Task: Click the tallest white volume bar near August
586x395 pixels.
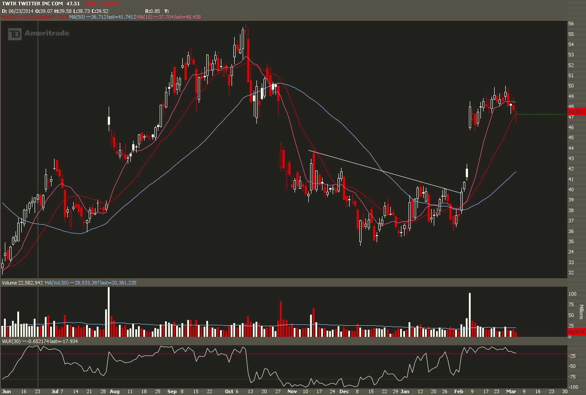Action: tap(108, 312)
